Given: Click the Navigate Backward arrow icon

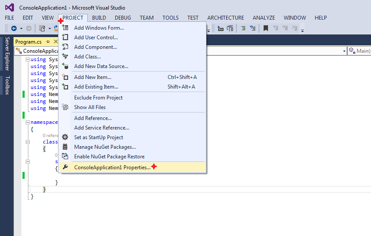Looking at the screenshot, I should coord(14,28).
